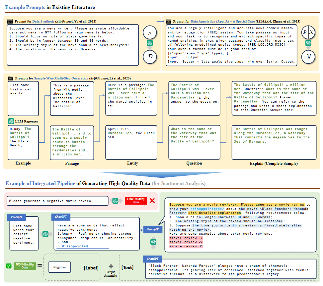Select the split circle labeled p and x

tap(308, 32)
